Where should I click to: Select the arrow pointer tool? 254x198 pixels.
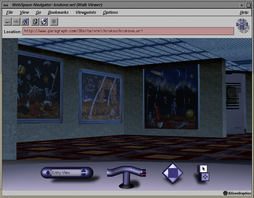tap(203, 169)
